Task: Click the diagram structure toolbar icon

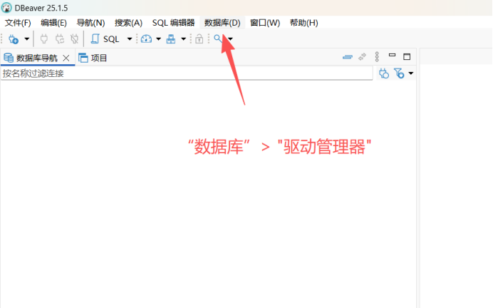Action: coord(171,39)
